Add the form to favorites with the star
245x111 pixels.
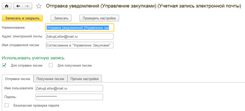[x=39, y=6]
